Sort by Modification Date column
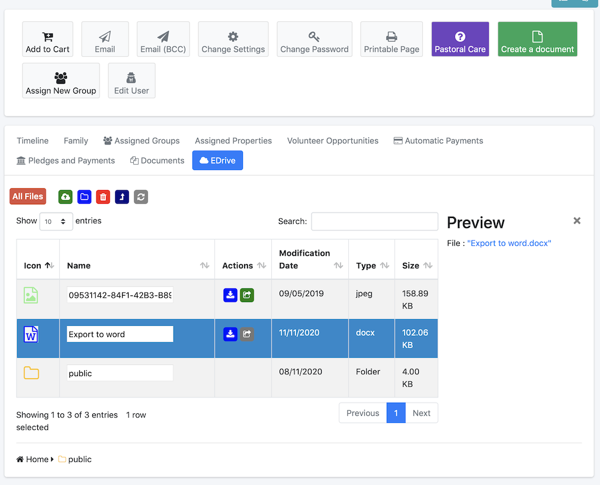Viewport: 600px width, 485px height. coord(310,259)
